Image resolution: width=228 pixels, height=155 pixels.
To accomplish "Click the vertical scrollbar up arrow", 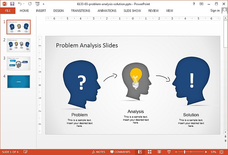I will pos(225,18).
